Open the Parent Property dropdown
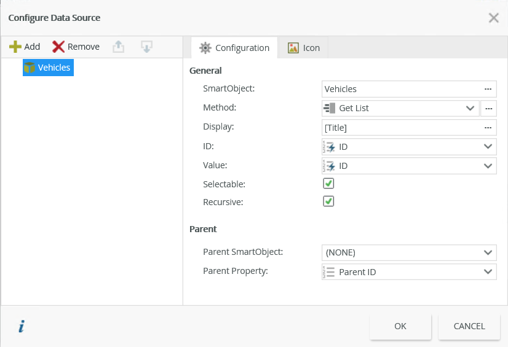This screenshot has height=347, width=508. [x=409, y=271]
